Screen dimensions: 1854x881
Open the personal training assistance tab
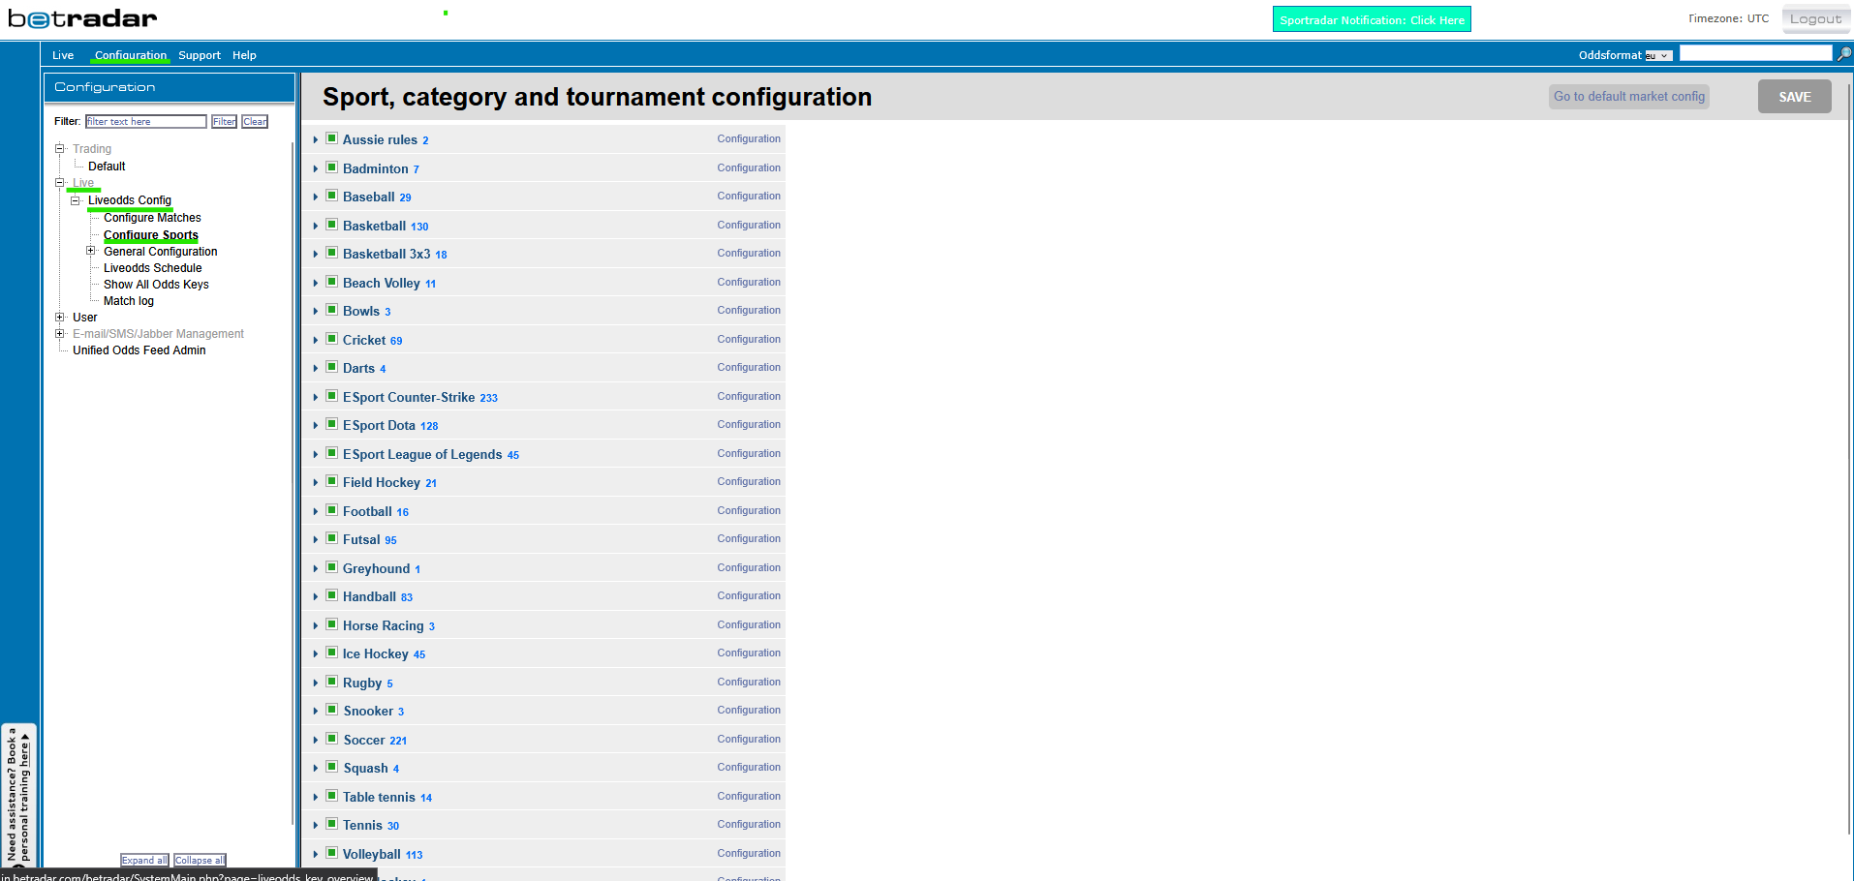point(18,794)
